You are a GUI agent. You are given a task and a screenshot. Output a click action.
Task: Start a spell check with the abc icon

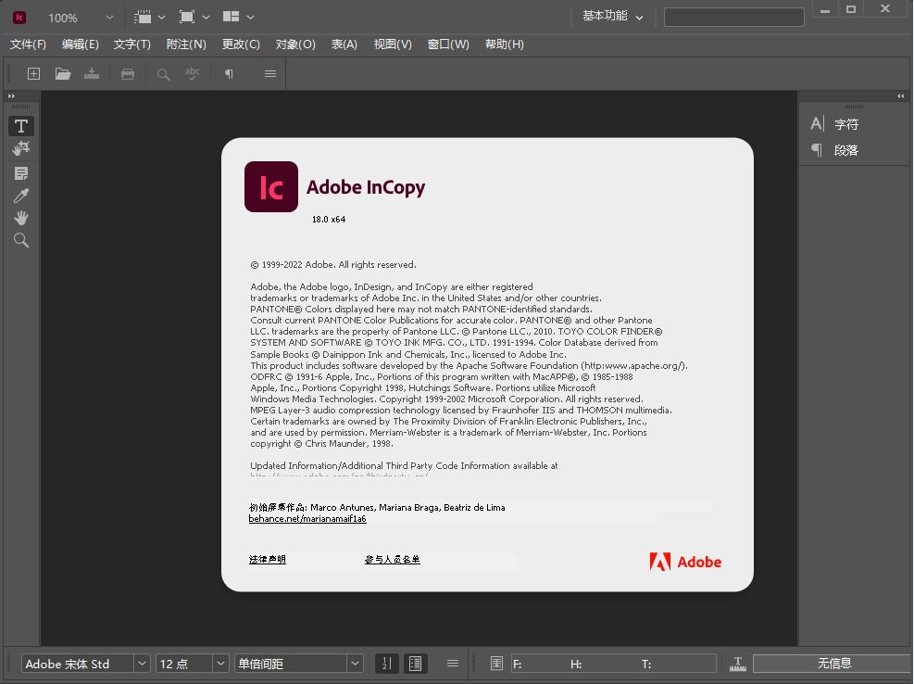pos(192,74)
